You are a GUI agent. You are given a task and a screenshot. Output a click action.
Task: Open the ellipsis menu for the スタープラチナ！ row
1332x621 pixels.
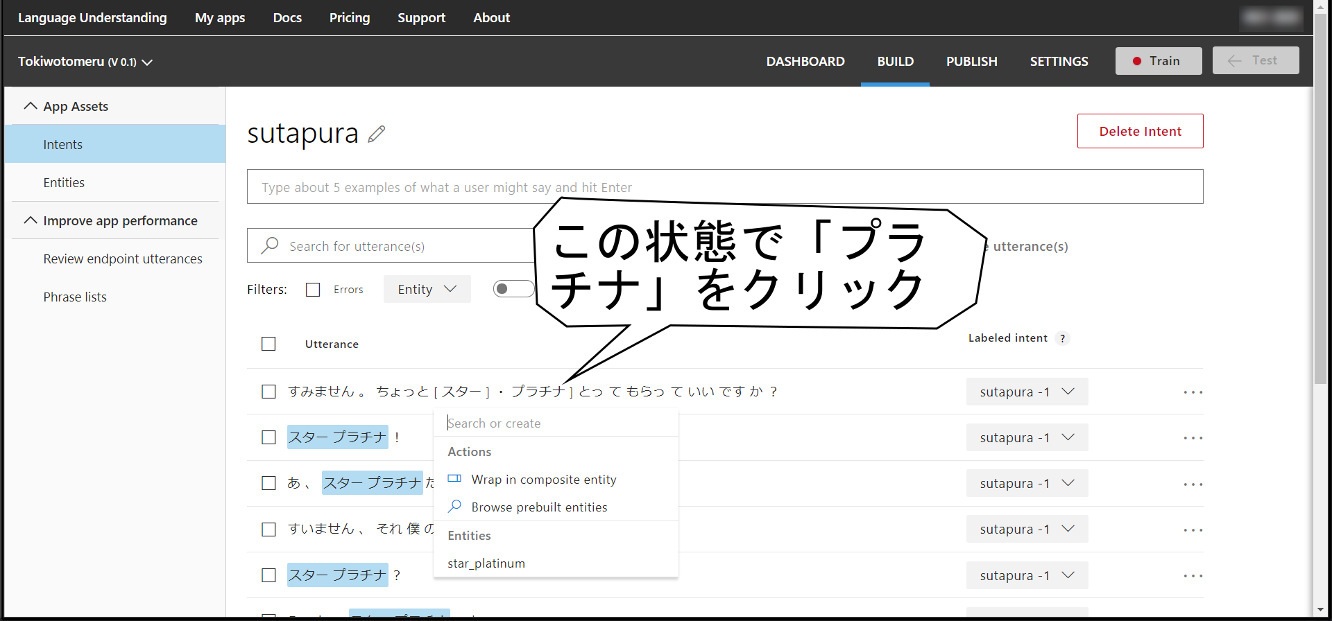pos(1193,438)
